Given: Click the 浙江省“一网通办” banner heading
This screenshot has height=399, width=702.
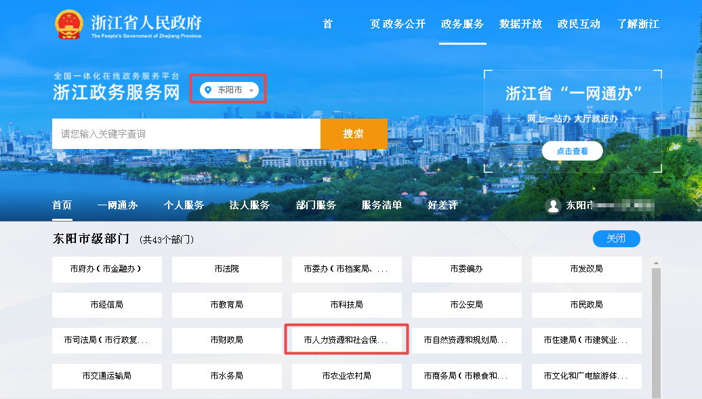Looking at the screenshot, I should tap(573, 93).
